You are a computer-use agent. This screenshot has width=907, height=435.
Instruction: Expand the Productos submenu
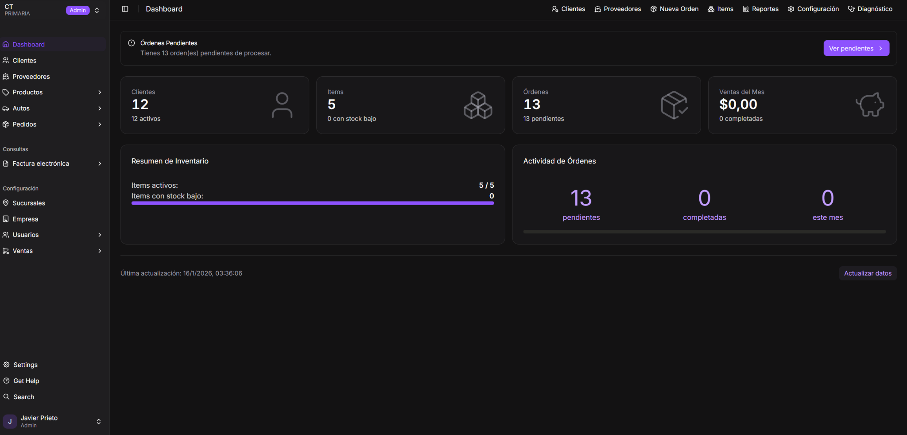click(99, 92)
